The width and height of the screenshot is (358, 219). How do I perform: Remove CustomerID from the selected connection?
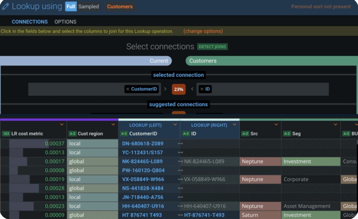coord(128,89)
